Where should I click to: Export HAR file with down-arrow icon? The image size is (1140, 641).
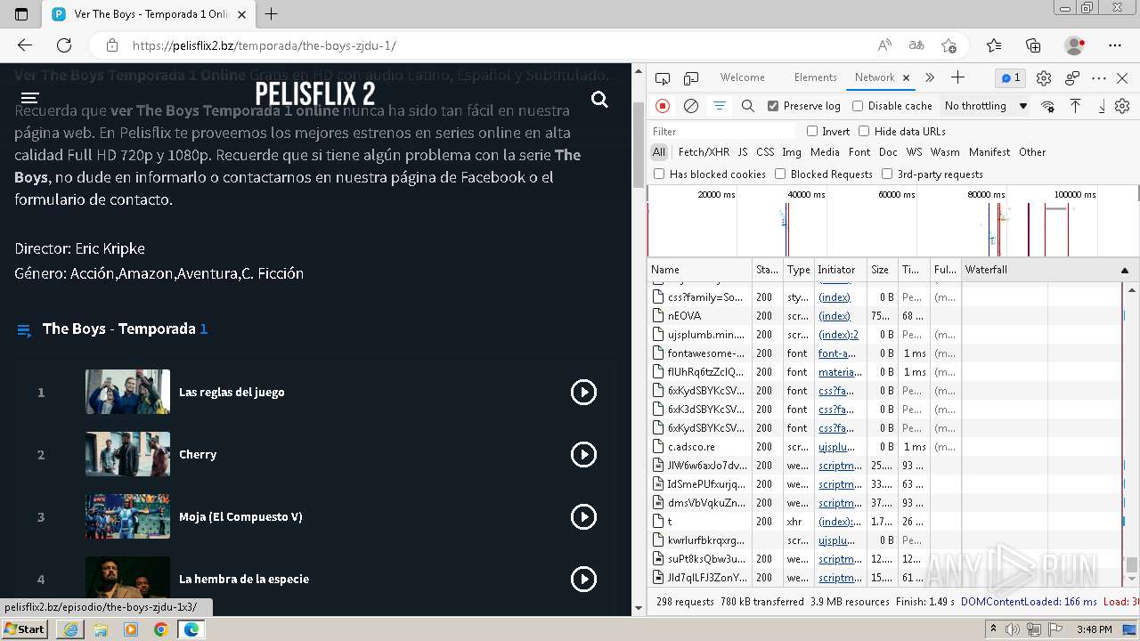pos(1102,106)
